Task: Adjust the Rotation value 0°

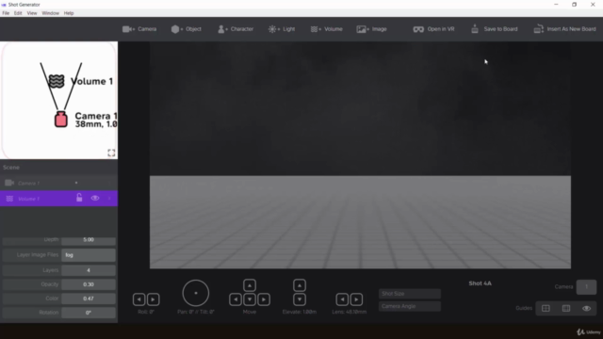Action: (x=89, y=313)
